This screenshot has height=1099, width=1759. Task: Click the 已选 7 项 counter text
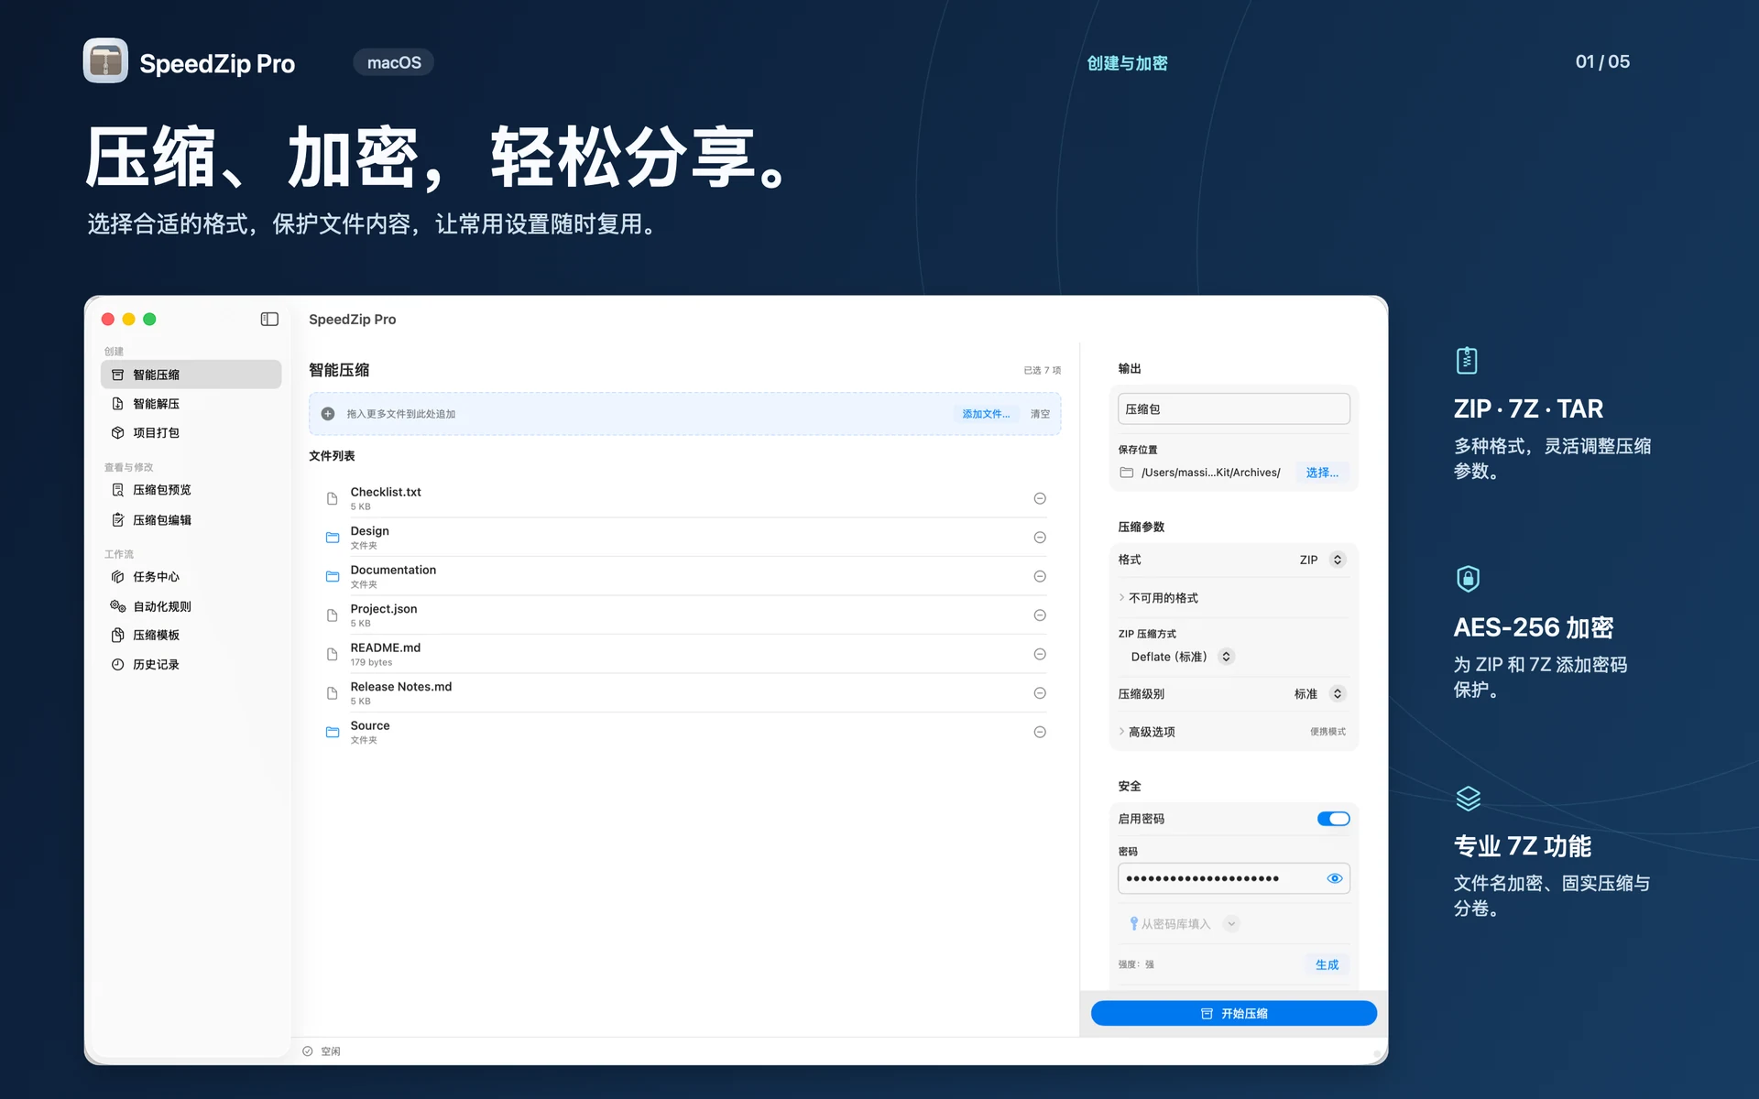point(1042,370)
